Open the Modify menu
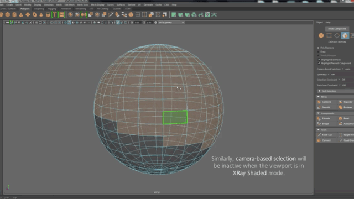 pos(28,4)
